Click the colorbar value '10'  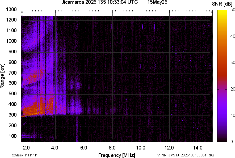pos(233,115)
